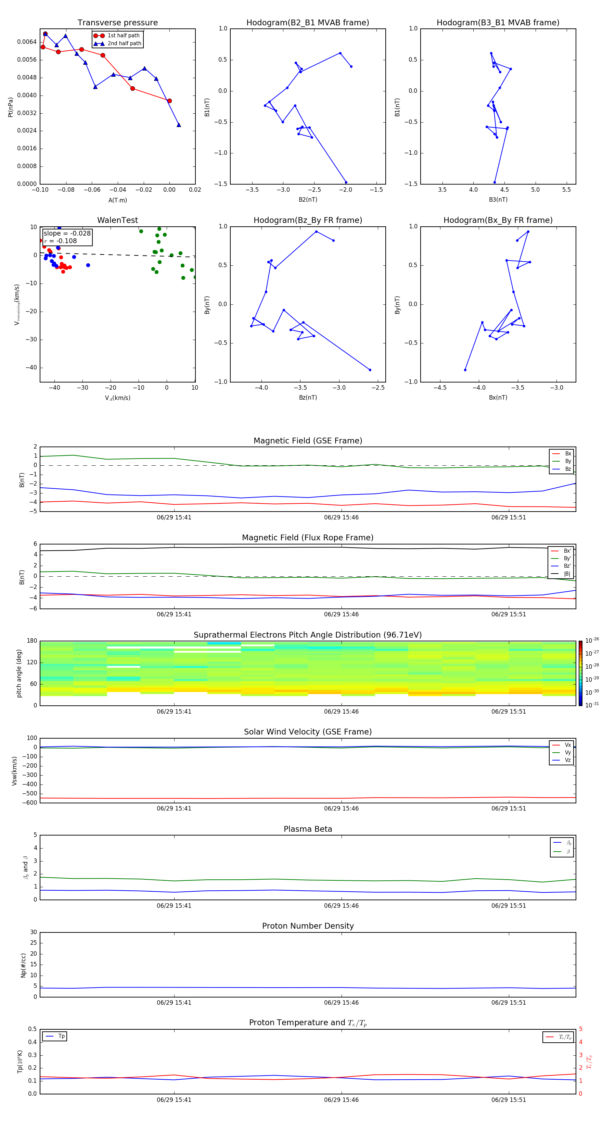Click 'Magnetic Field (GSE Frame)' title
Image resolution: width=616 pixels, height=1130 pixels.
pyautogui.click(x=308, y=441)
